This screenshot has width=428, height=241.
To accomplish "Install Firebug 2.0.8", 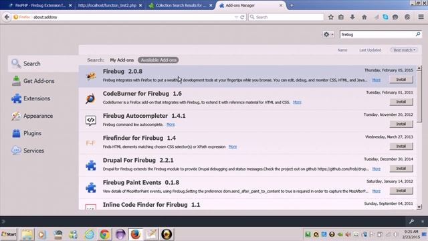I will [x=401, y=80].
